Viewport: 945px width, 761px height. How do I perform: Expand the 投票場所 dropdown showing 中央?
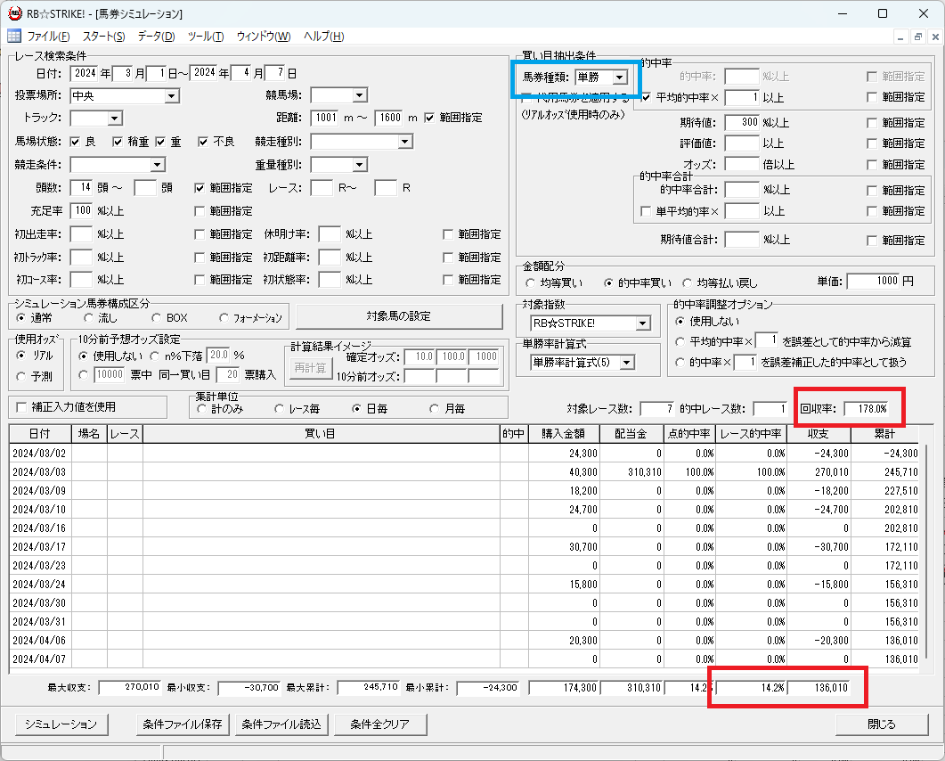coord(172,96)
